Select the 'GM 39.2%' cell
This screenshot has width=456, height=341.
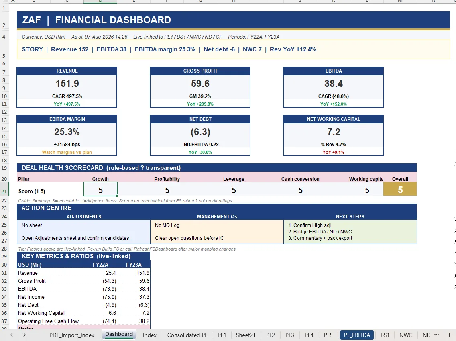coord(200,96)
